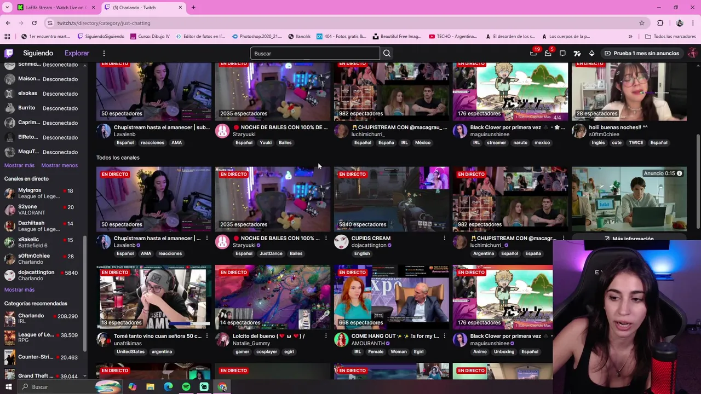
Task: Open AMOURANTH COME HANG OUT stream thumbnail
Action: (392, 298)
